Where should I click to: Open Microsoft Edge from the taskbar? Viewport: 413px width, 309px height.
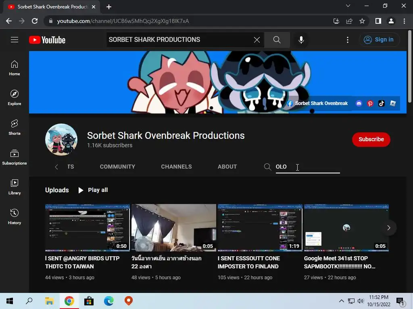tap(108, 301)
